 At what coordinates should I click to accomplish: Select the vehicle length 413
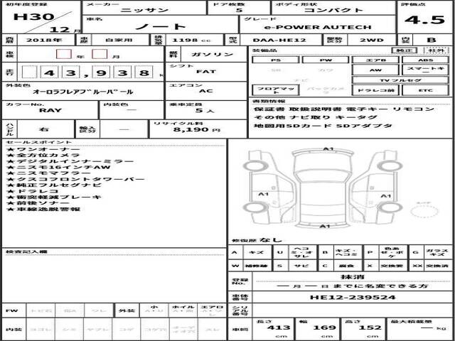(x=279, y=328)
